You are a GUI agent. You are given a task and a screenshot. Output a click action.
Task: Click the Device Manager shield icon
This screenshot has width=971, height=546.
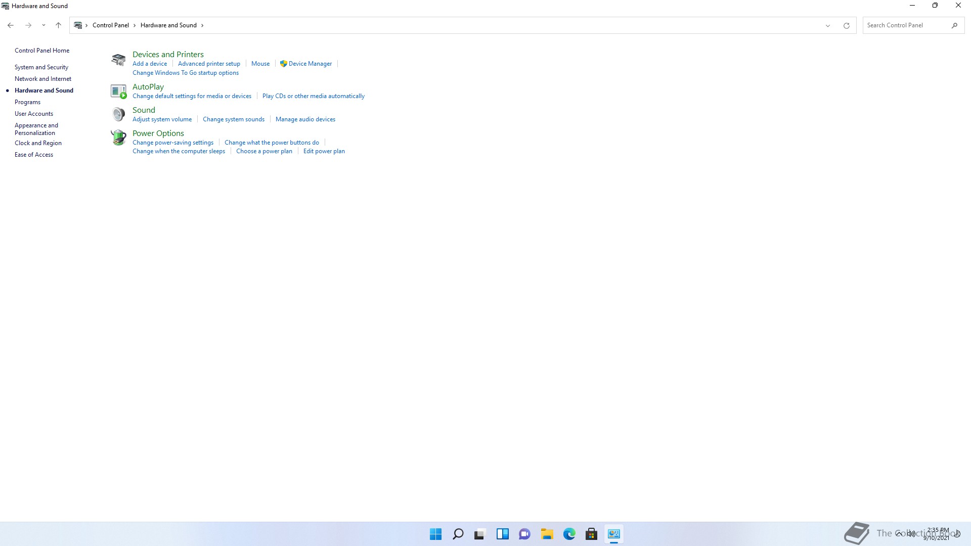click(283, 64)
